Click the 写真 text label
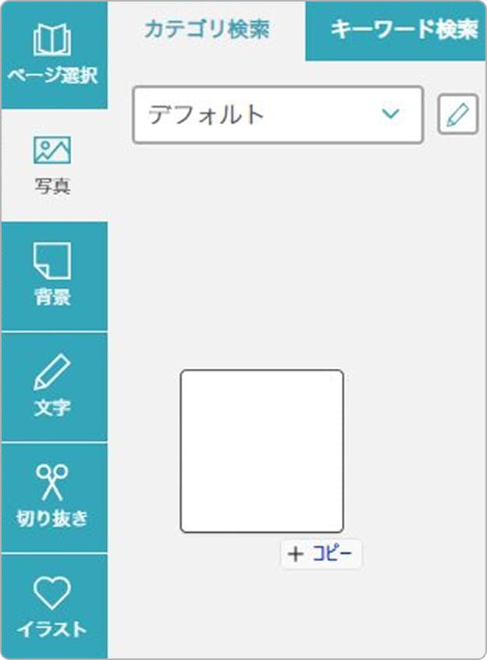Image resolution: width=487 pixels, height=660 pixels. click(52, 186)
